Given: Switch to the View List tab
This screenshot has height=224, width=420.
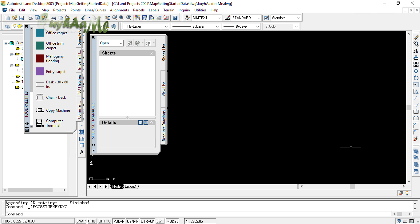Looking at the screenshot, I should (164, 89).
